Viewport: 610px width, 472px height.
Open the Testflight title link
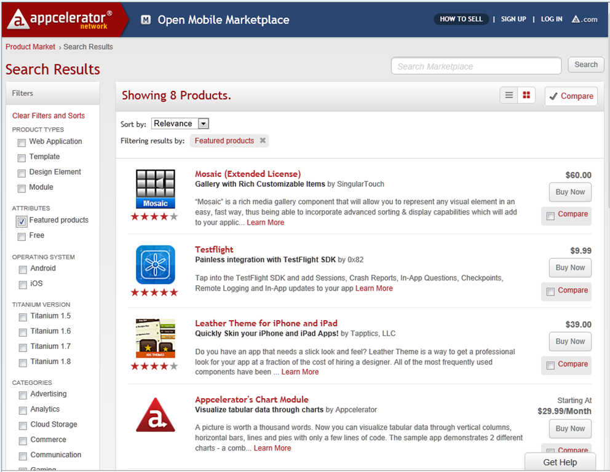point(214,250)
